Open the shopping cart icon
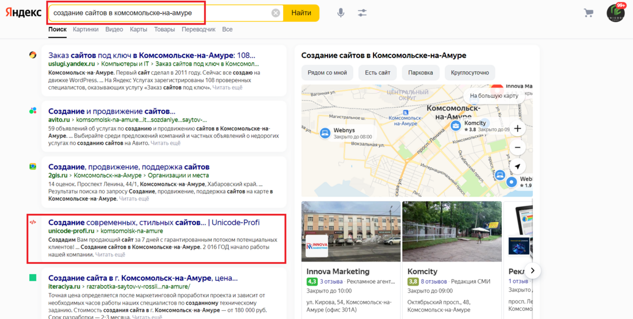The height and width of the screenshot is (319, 633). pyautogui.click(x=589, y=13)
